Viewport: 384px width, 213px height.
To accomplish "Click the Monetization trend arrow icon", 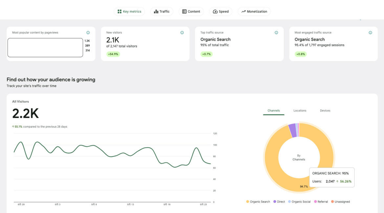I will pyautogui.click(x=244, y=11).
